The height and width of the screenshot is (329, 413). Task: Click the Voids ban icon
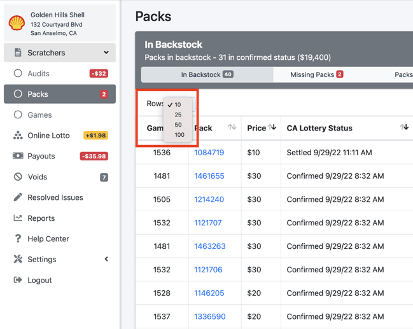tap(18, 177)
